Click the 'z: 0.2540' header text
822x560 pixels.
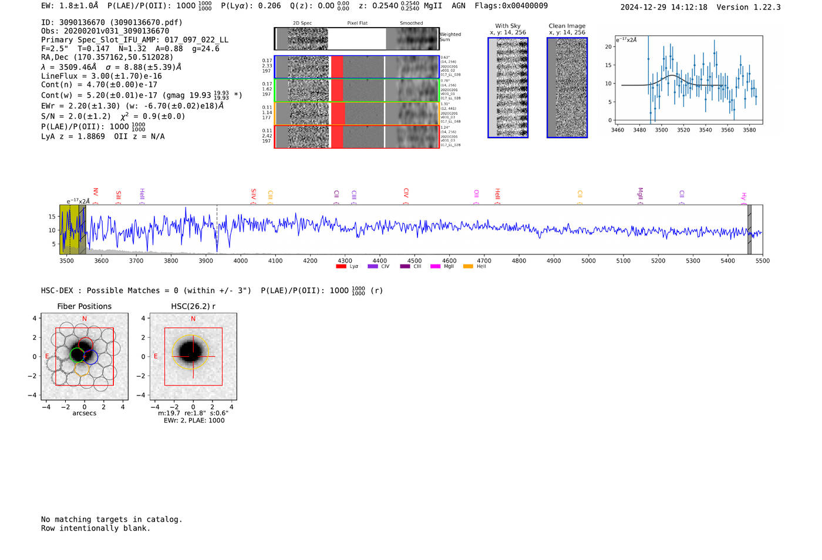click(x=378, y=6)
